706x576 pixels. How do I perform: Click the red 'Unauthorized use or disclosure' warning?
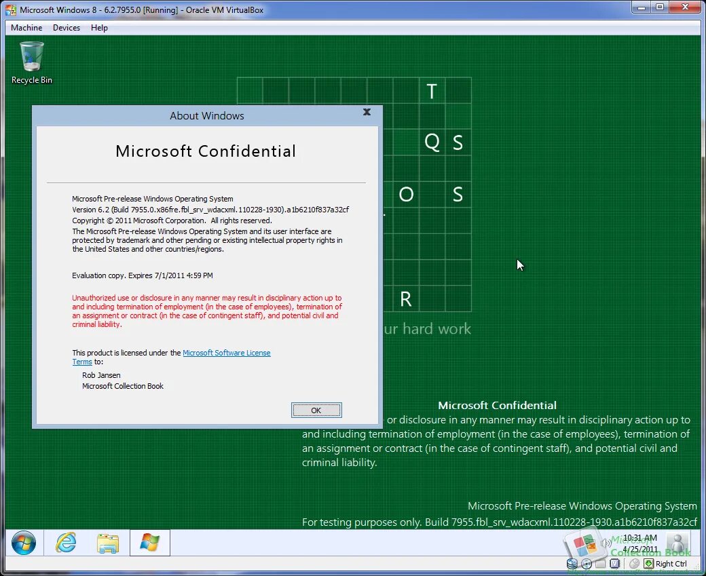tap(207, 311)
